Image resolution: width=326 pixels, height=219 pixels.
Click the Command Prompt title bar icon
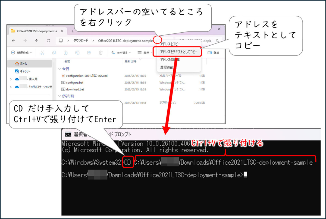pos(68,134)
